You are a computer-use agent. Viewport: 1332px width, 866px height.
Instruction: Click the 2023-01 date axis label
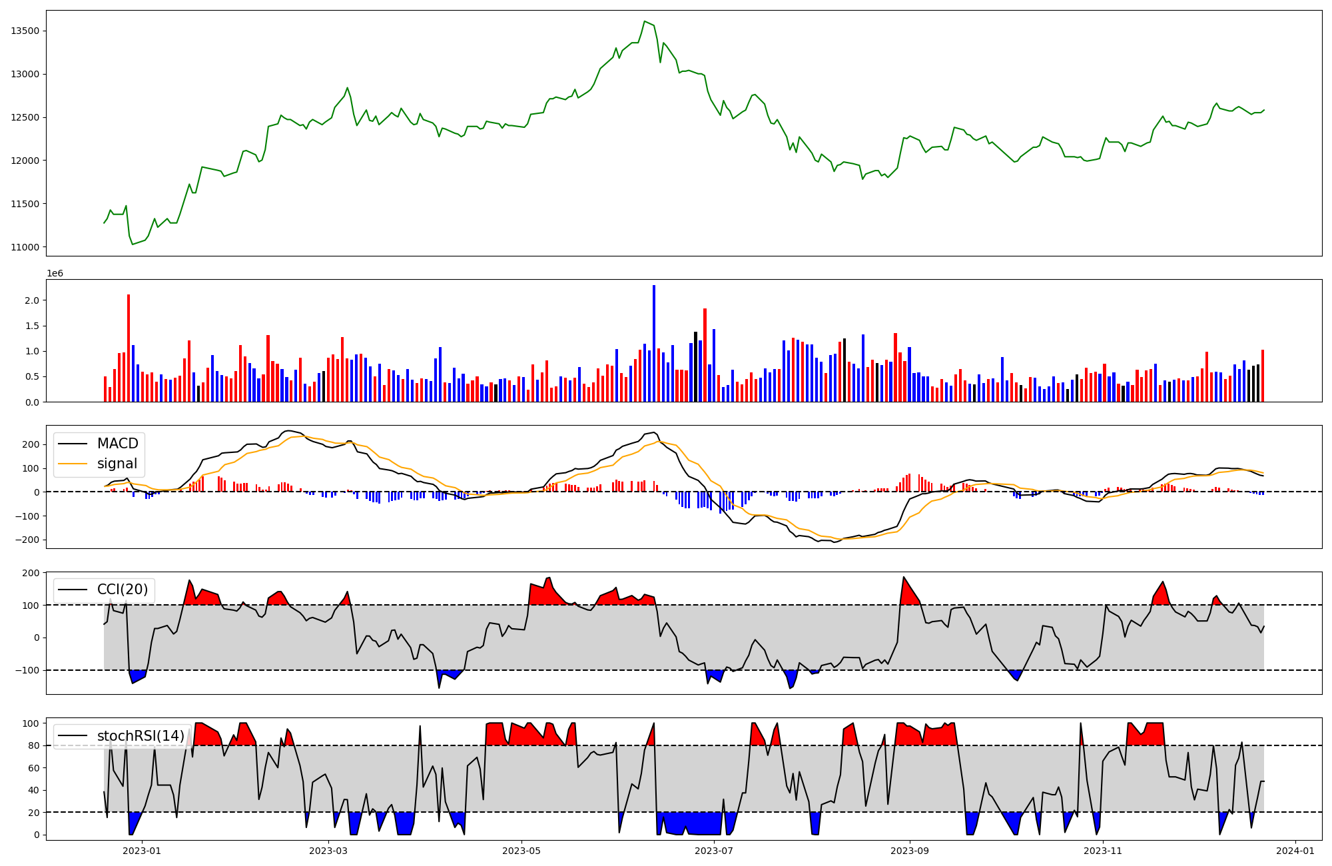[x=142, y=851]
